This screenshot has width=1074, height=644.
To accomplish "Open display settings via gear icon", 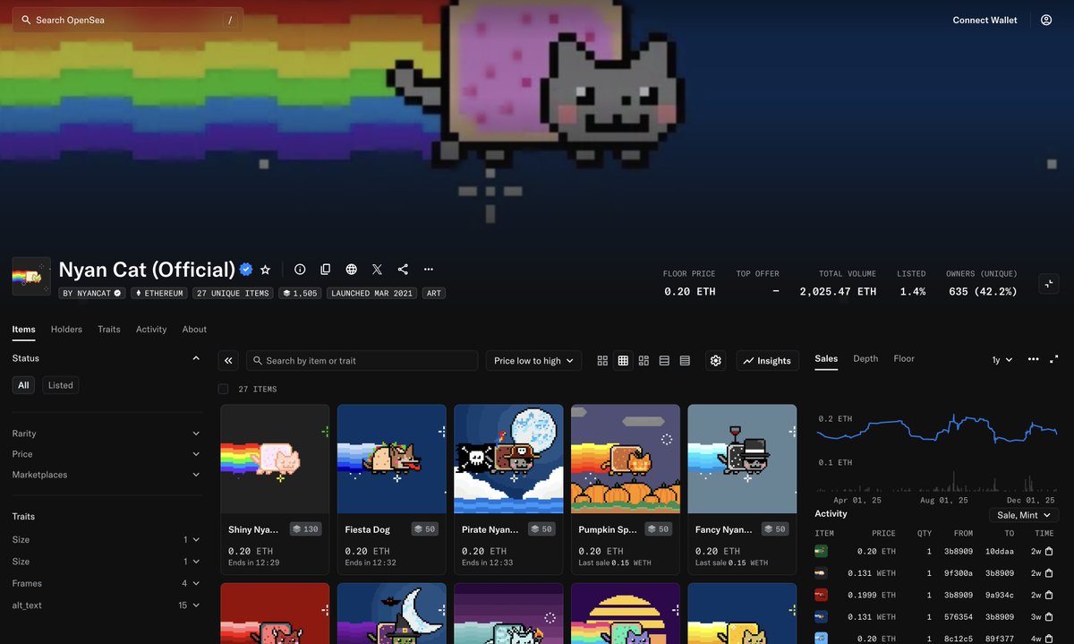I will pyautogui.click(x=715, y=360).
